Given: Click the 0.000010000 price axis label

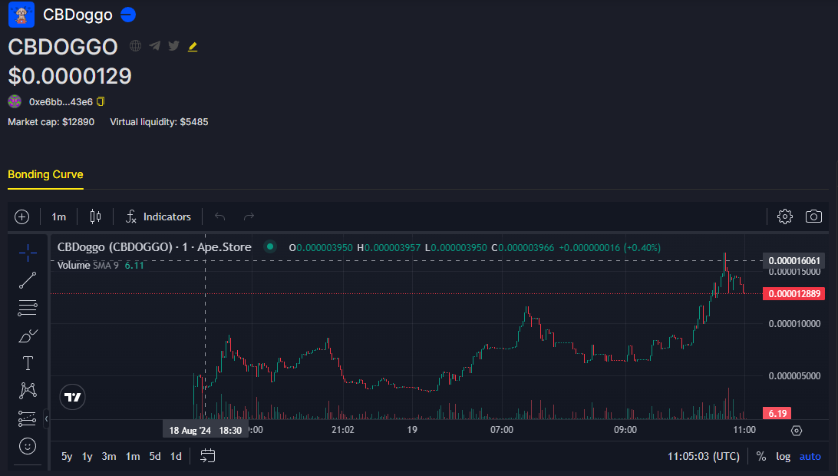Looking at the screenshot, I should tap(794, 323).
